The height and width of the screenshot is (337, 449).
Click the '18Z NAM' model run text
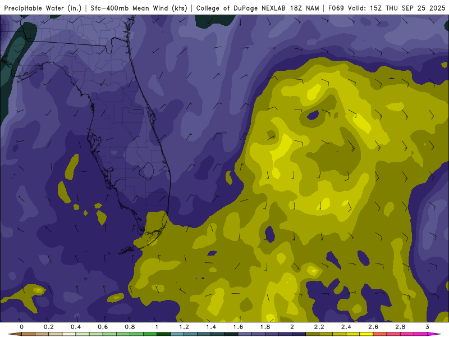click(x=304, y=8)
